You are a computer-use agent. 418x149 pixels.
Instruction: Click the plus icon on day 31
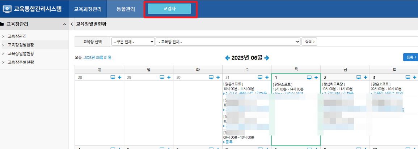[267, 77]
